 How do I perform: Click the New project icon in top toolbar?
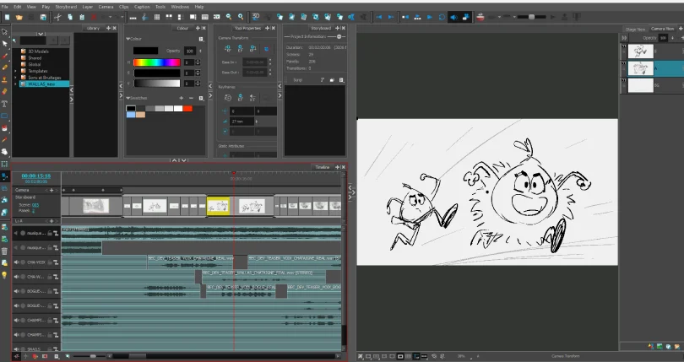(7, 17)
